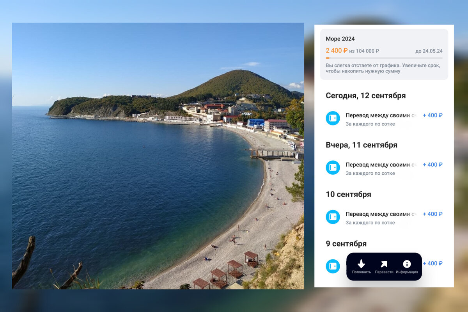Click the goal progress bar
The width and height of the screenshot is (468, 312).
click(x=384, y=58)
